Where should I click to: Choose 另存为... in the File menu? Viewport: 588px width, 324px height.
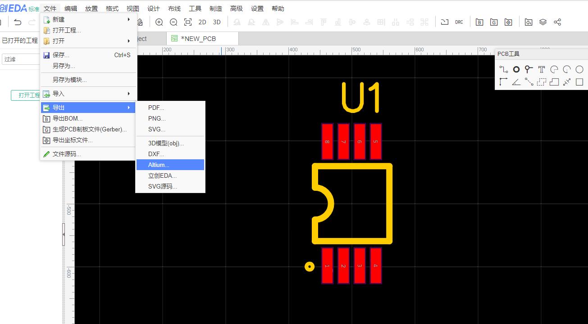click(x=88, y=66)
